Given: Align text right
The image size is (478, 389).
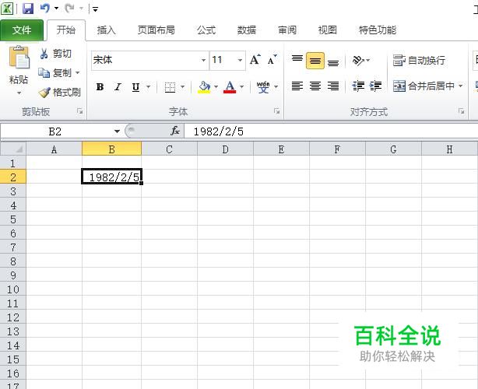Looking at the screenshot, I should [x=333, y=86].
